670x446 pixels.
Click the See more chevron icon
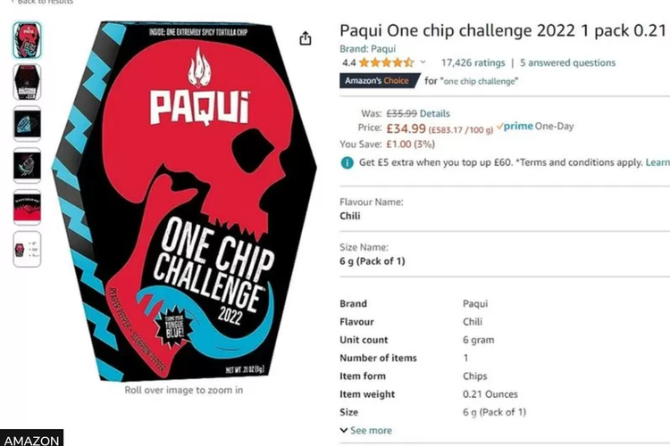pos(344,430)
